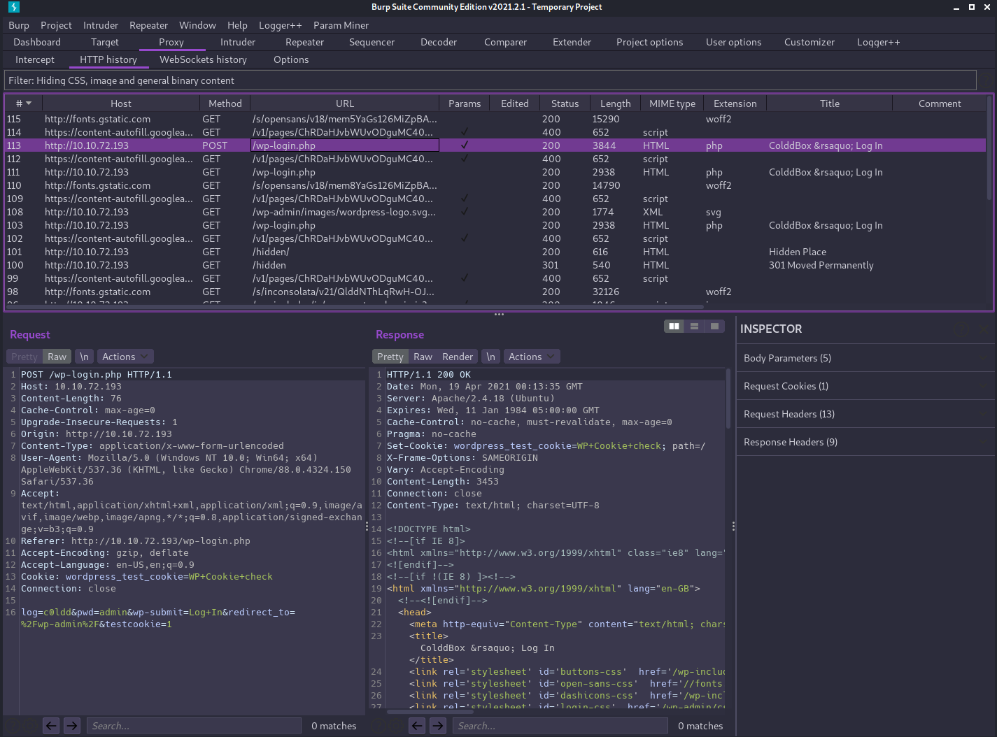Open the Window menu
Viewport: 997px width, 737px height.
[x=197, y=25]
